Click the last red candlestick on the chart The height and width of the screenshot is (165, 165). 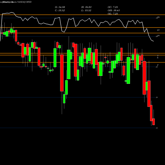click(x=153, y=122)
